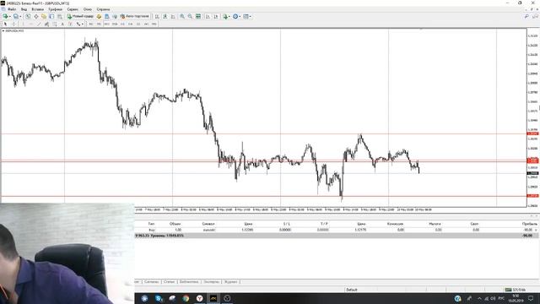Open the new chart tool
The height and width of the screenshot is (304, 540).
[x=6, y=16]
